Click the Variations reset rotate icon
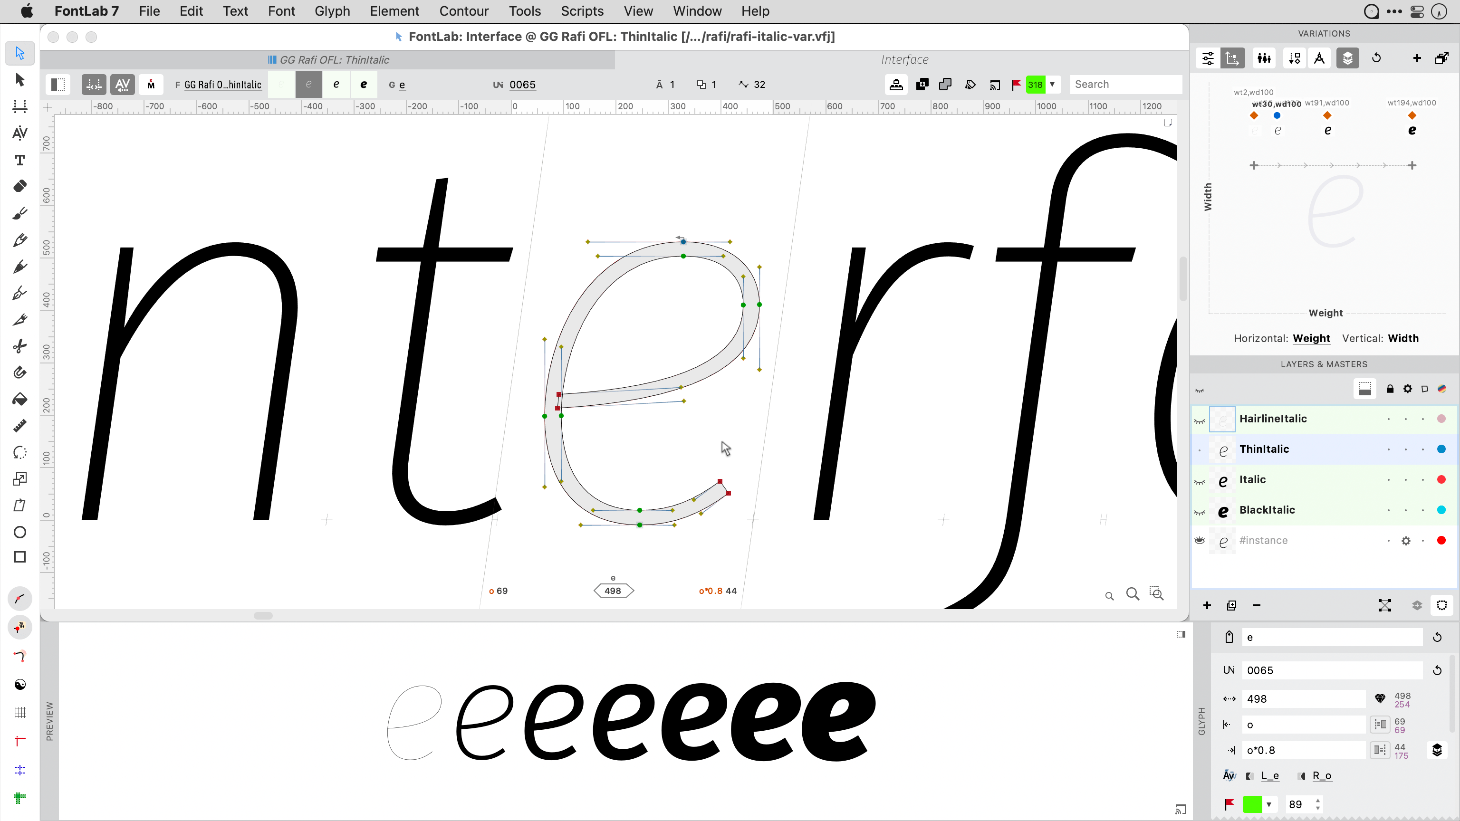1460x821 pixels. 1376,58
